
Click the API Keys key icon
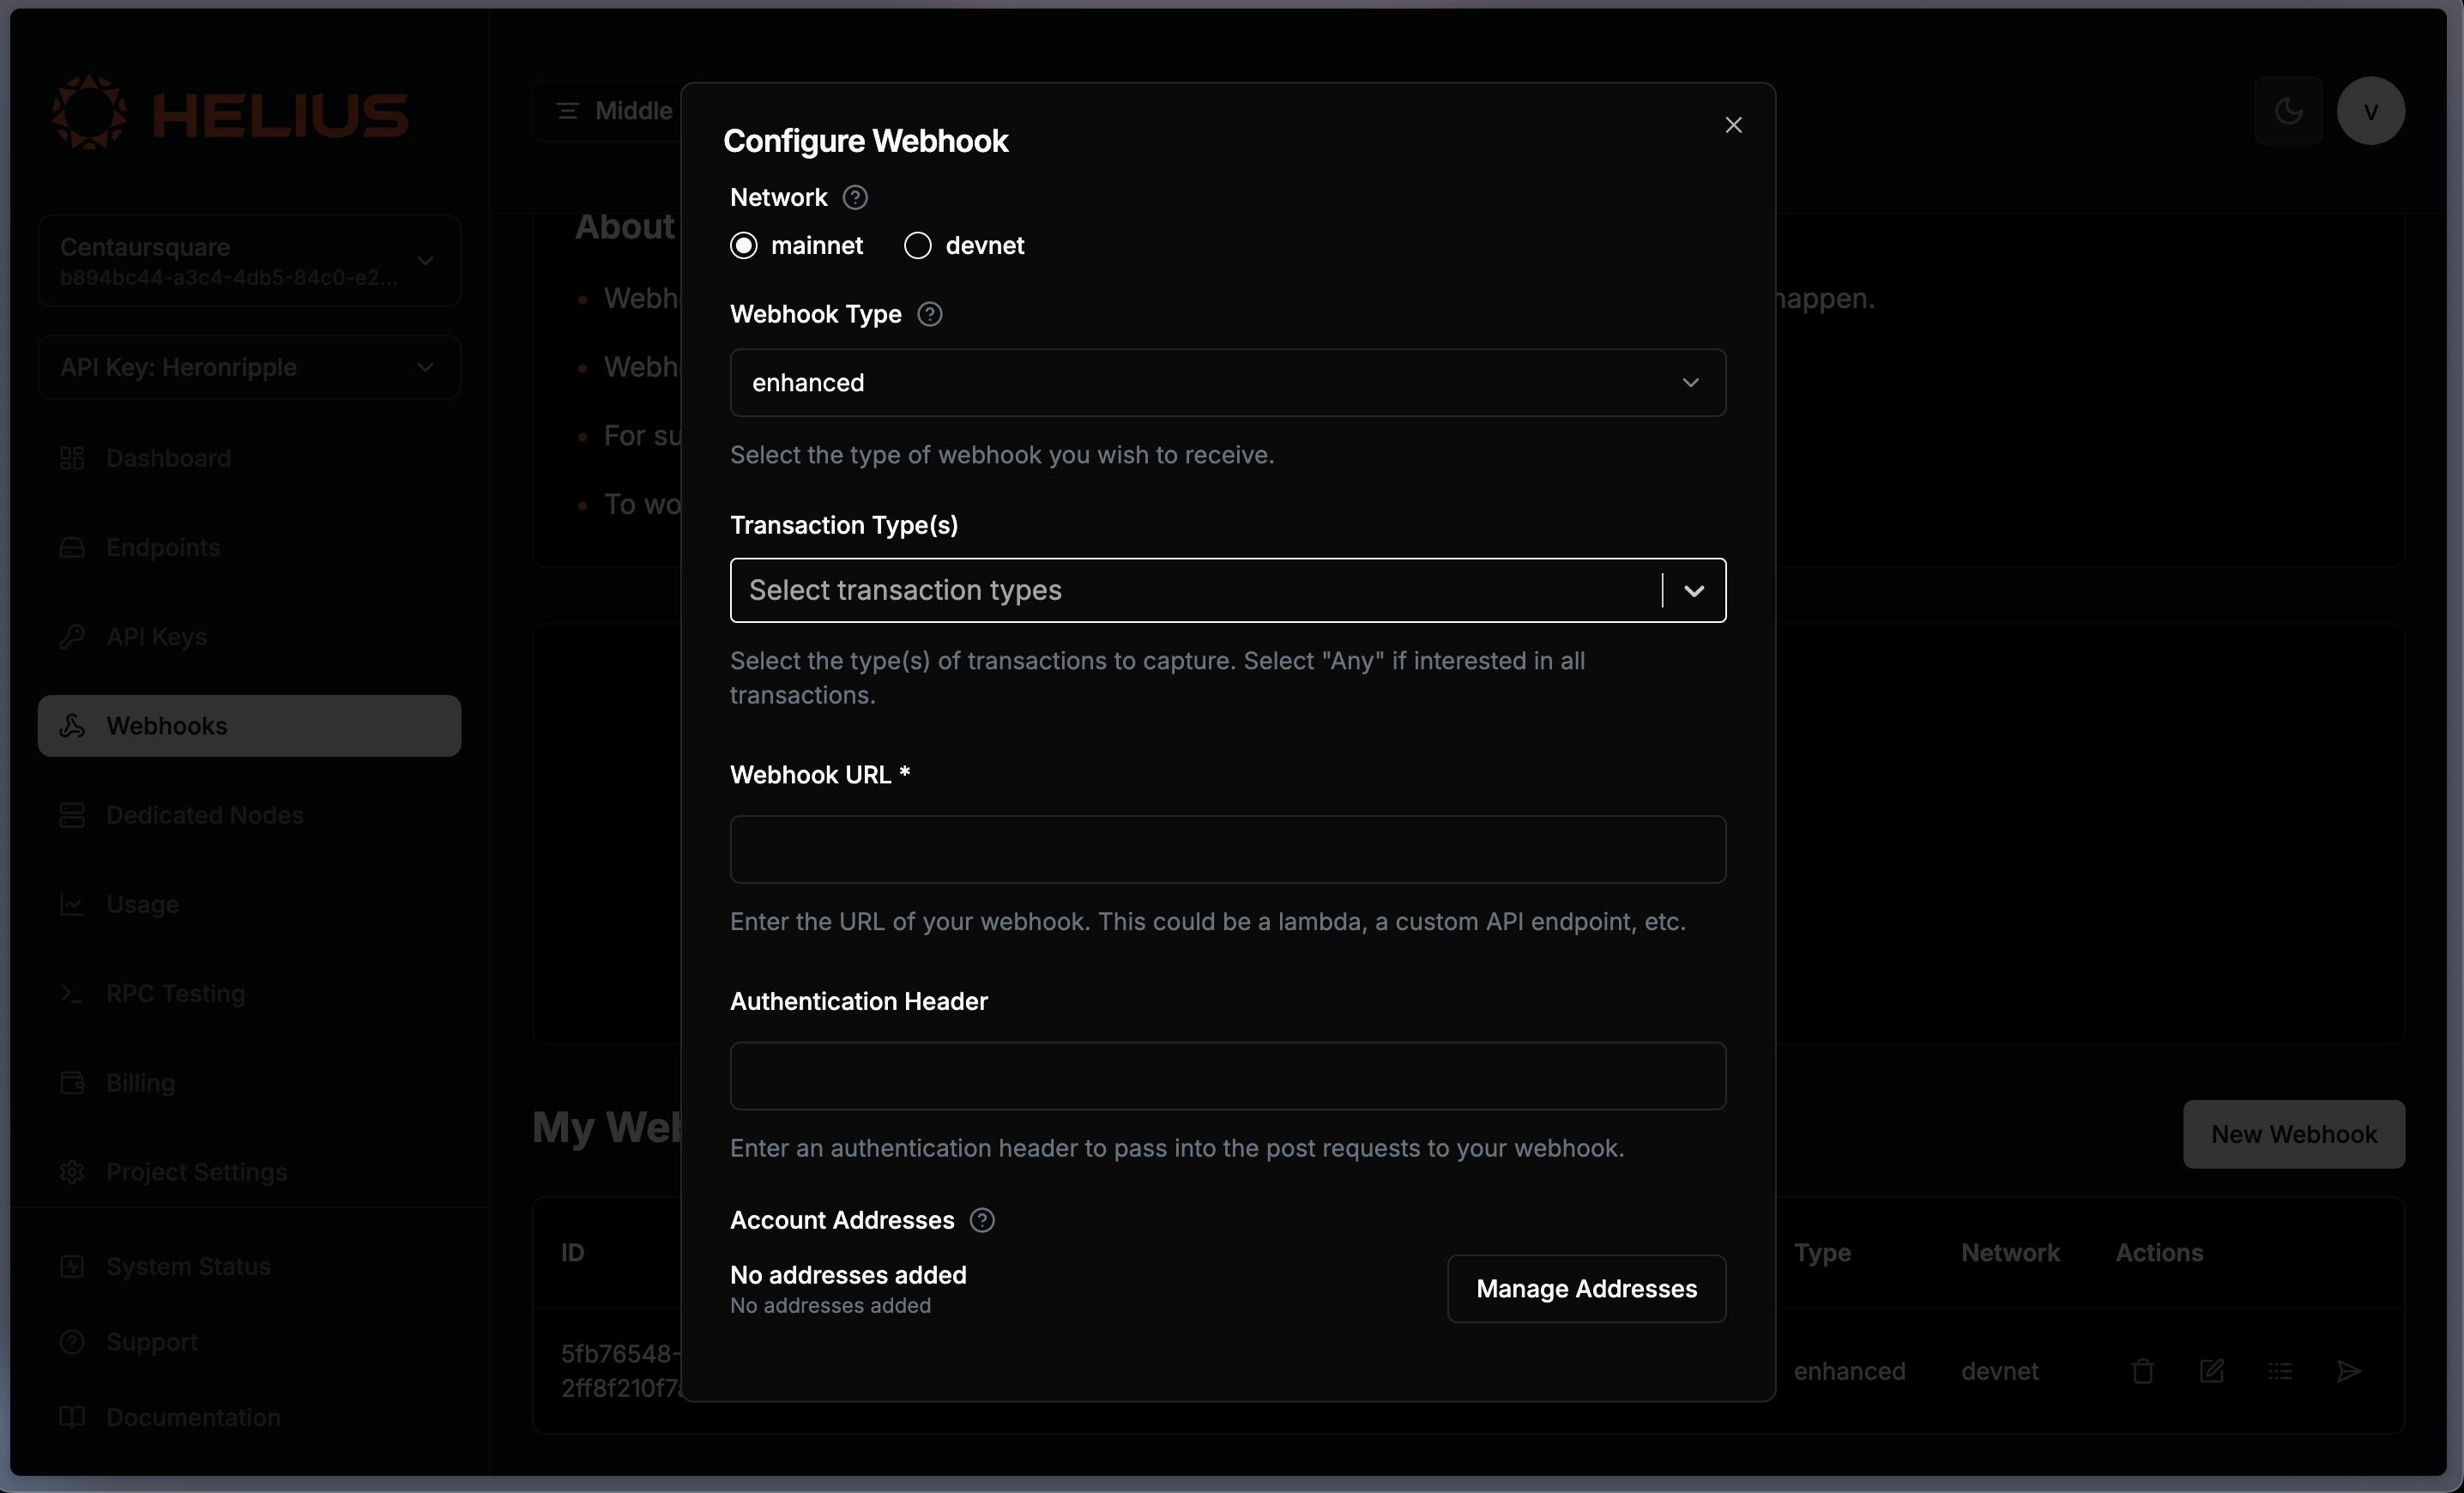point(72,636)
